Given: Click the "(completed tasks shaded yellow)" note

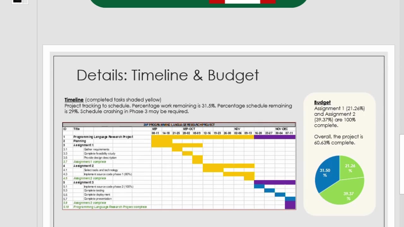Looking at the screenshot, I should (123, 100).
